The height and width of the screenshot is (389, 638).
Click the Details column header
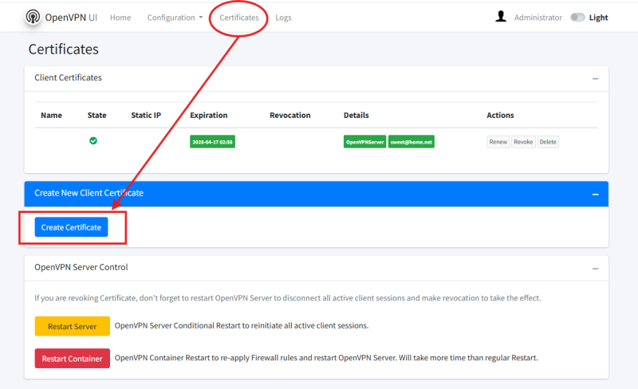coord(356,115)
